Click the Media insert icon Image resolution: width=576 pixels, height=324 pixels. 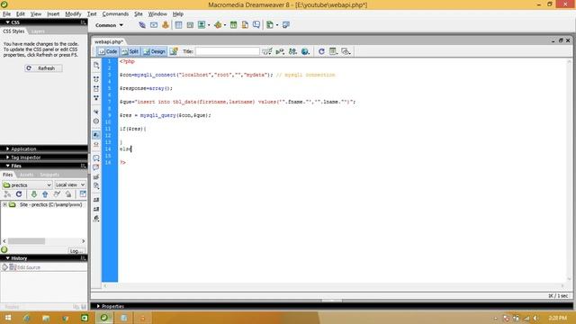[x=218, y=25]
